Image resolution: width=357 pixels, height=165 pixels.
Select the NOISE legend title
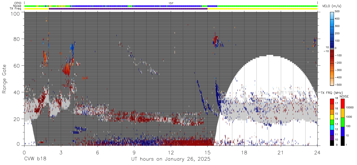[x=344, y=96]
